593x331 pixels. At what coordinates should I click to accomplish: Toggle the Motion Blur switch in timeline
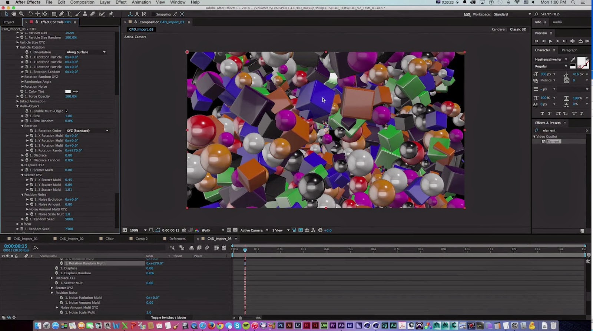point(207,248)
